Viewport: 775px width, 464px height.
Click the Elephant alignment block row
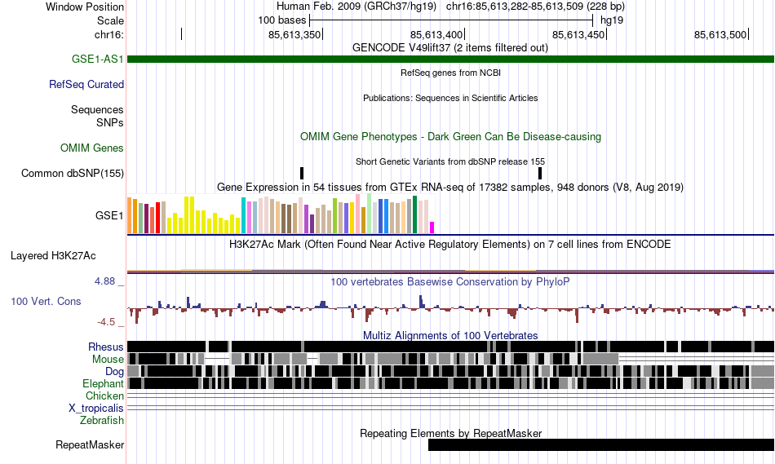[451, 383]
